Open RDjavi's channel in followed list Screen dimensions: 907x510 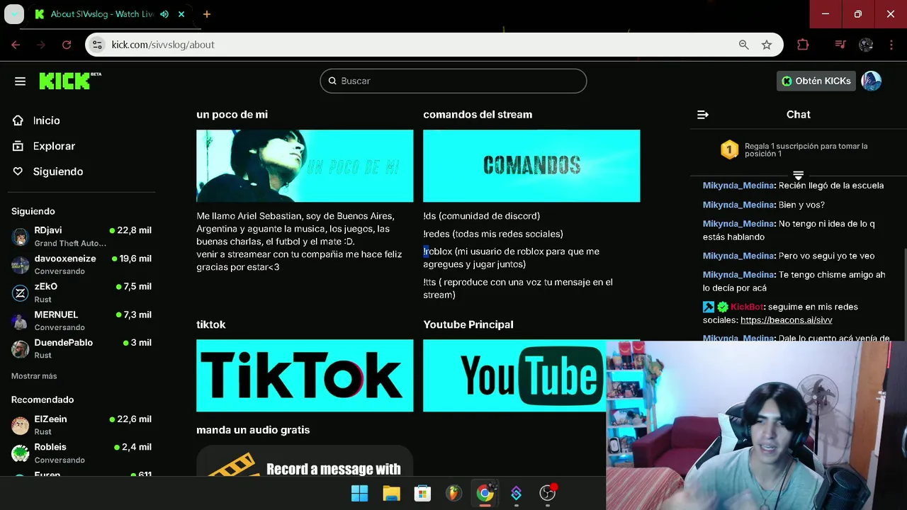(x=81, y=237)
